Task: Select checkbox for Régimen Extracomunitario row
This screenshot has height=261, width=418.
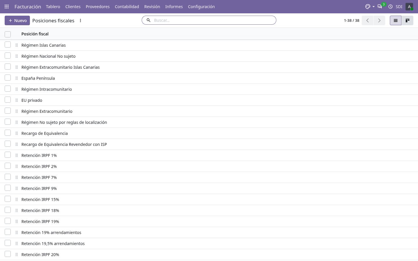Action: 8,111
